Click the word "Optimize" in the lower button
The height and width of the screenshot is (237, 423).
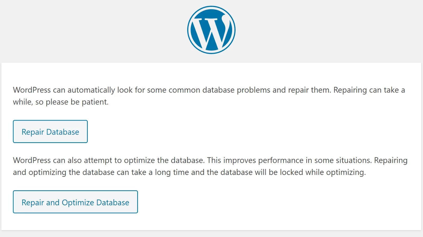click(78, 202)
